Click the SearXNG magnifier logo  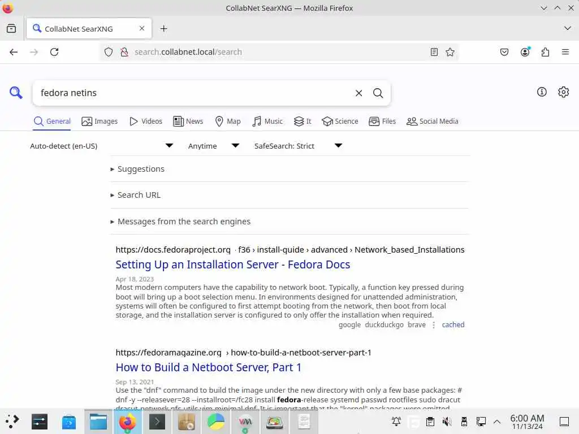pos(16,93)
